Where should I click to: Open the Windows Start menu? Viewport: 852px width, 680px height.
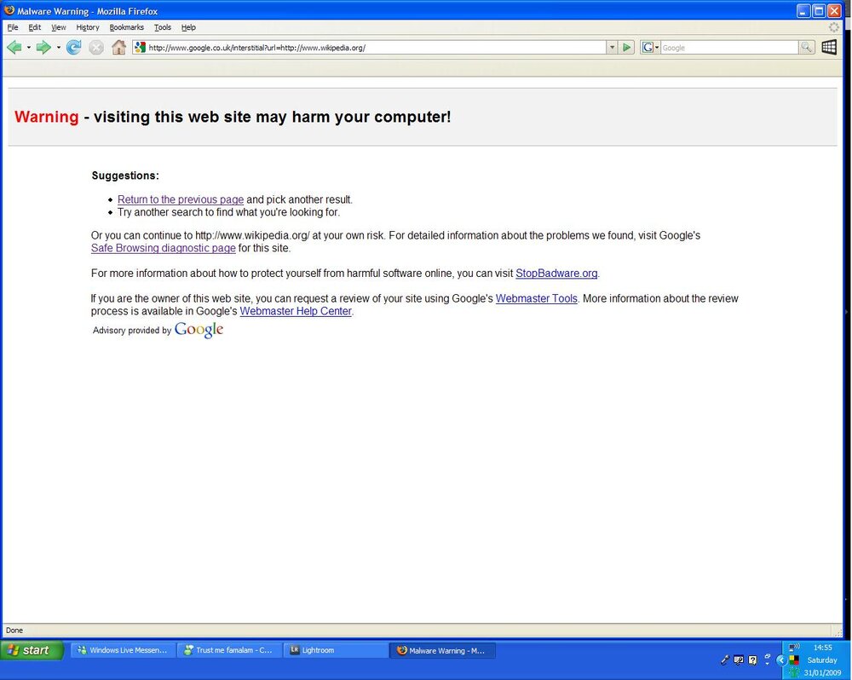32,650
